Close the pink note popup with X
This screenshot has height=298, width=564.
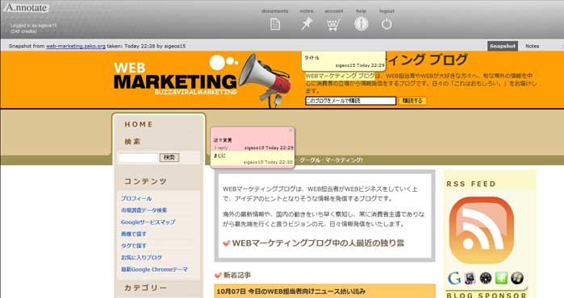pos(290,130)
